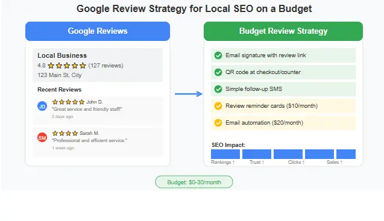Click the 'Sales ↑' label
Viewport: 384px width, 221px height.
click(335, 162)
